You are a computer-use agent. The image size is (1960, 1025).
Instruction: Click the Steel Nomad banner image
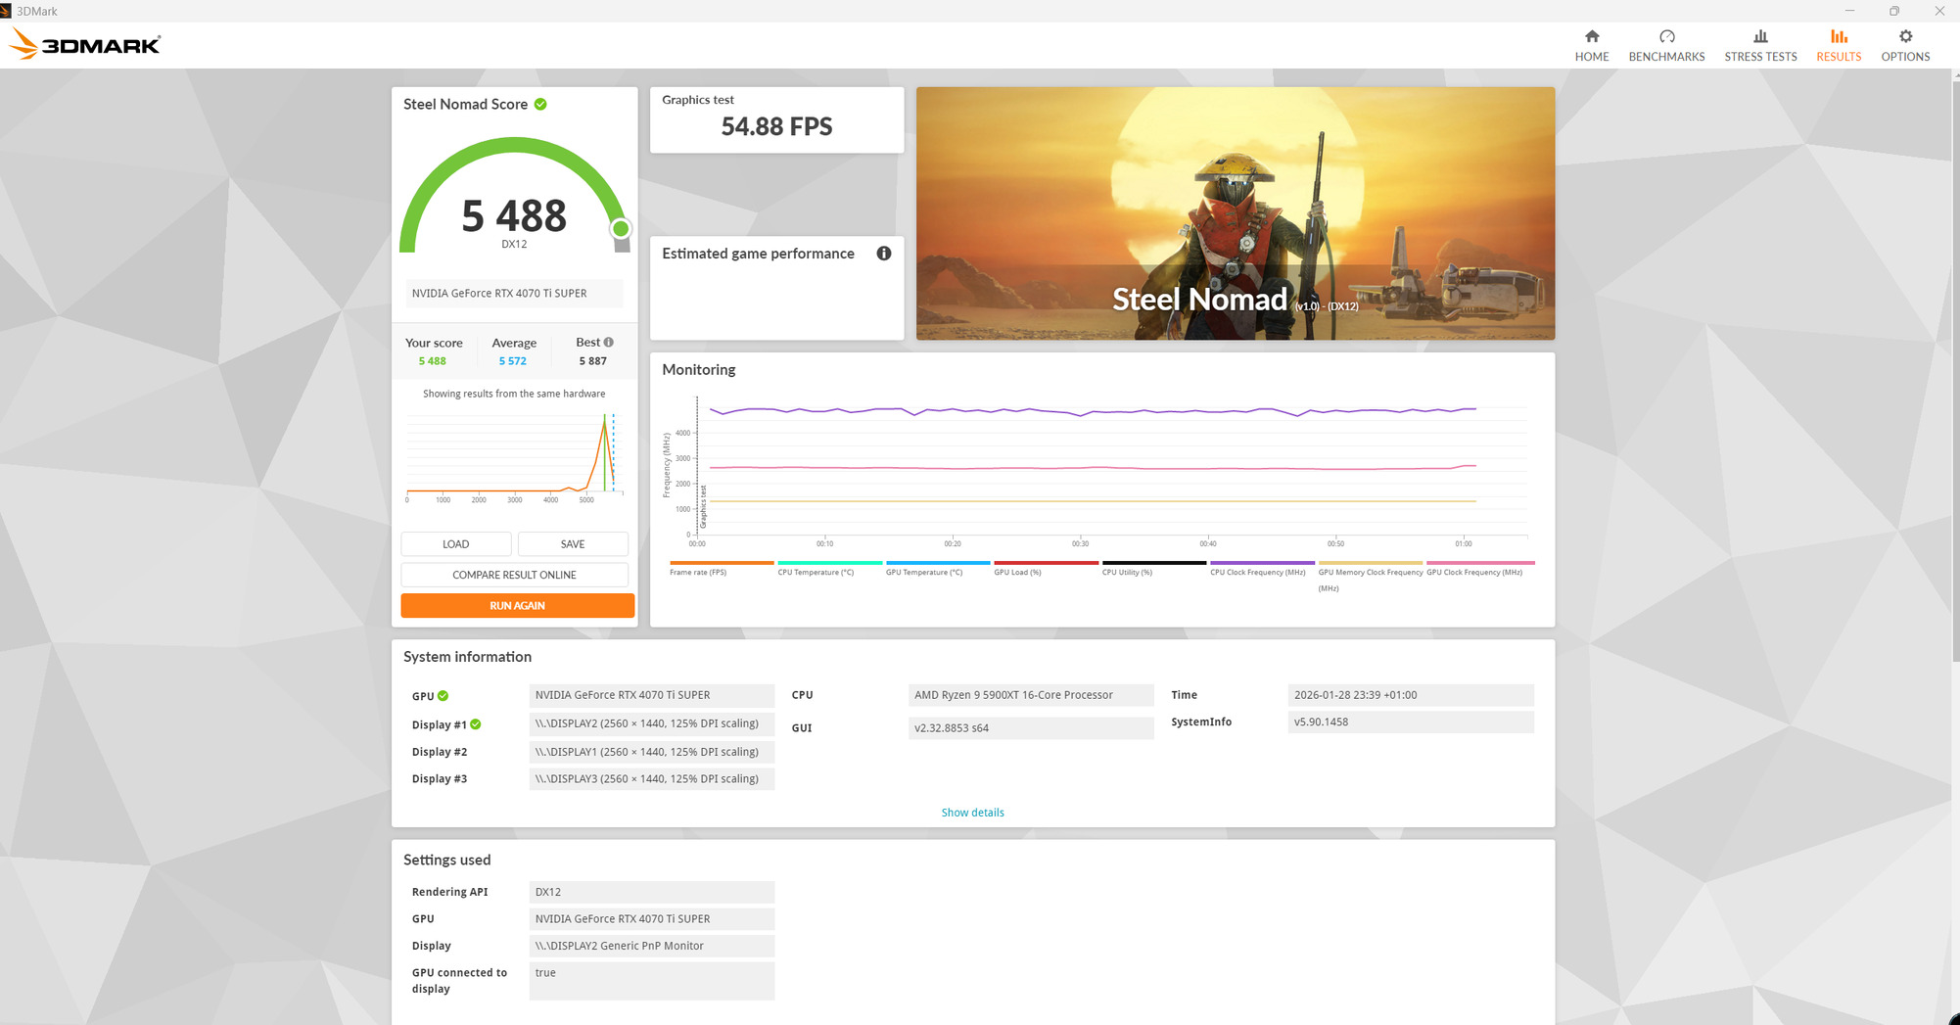point(1235,212)
